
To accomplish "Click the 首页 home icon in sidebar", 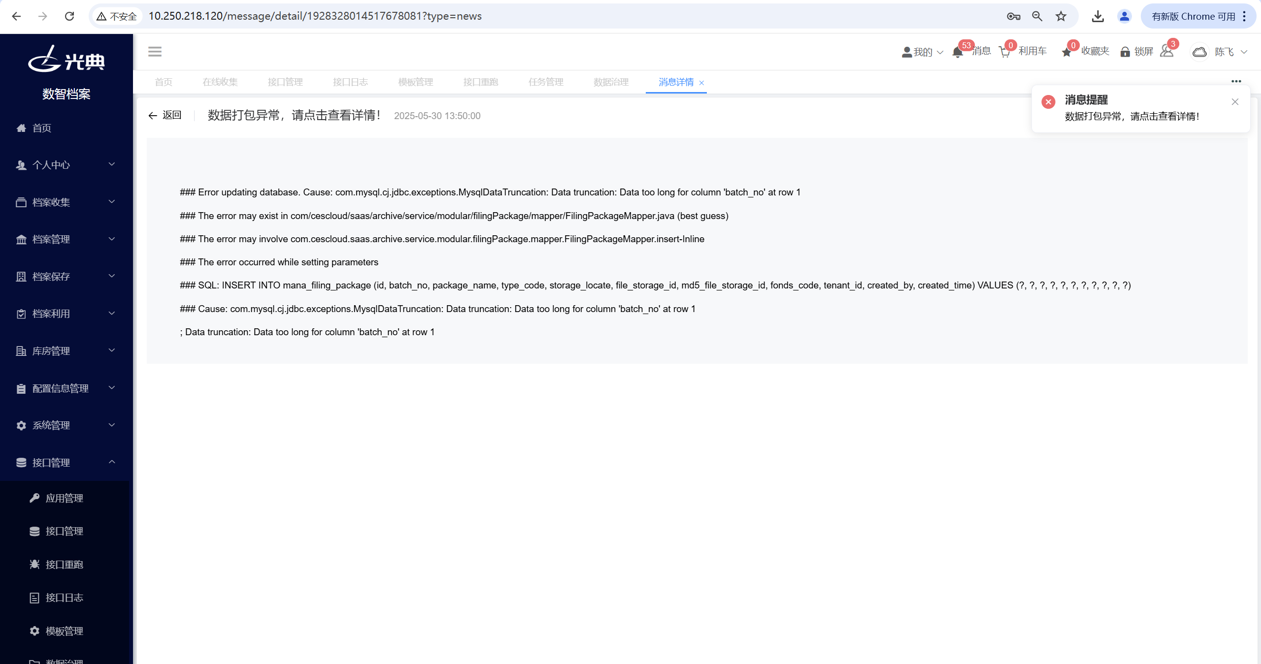I will click(x=21, y=128).
